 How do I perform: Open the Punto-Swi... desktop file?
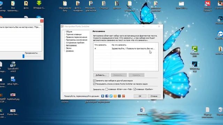(x=13, y=112)
